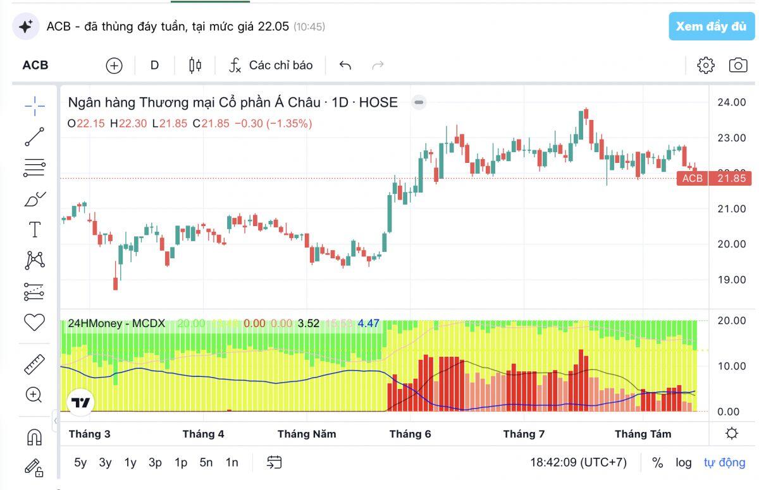This screenshot has width=759, height=490.
Task: Click the ACB headline alert text
Action: coord(168,27)
